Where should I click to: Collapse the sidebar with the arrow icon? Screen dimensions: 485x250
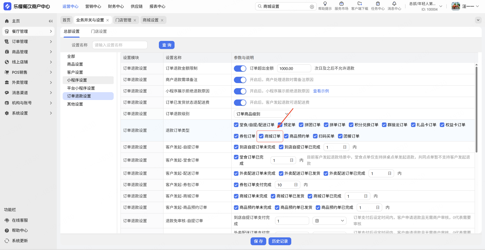(51, 21)
